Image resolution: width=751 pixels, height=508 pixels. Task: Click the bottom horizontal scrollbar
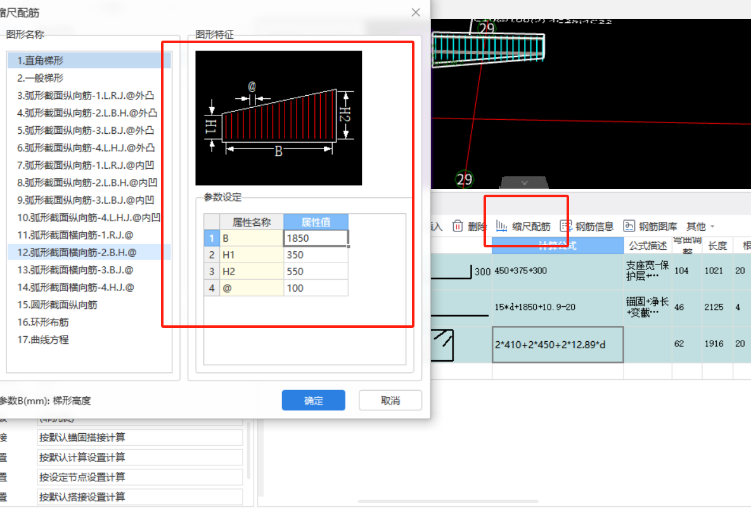click(448, 502)
